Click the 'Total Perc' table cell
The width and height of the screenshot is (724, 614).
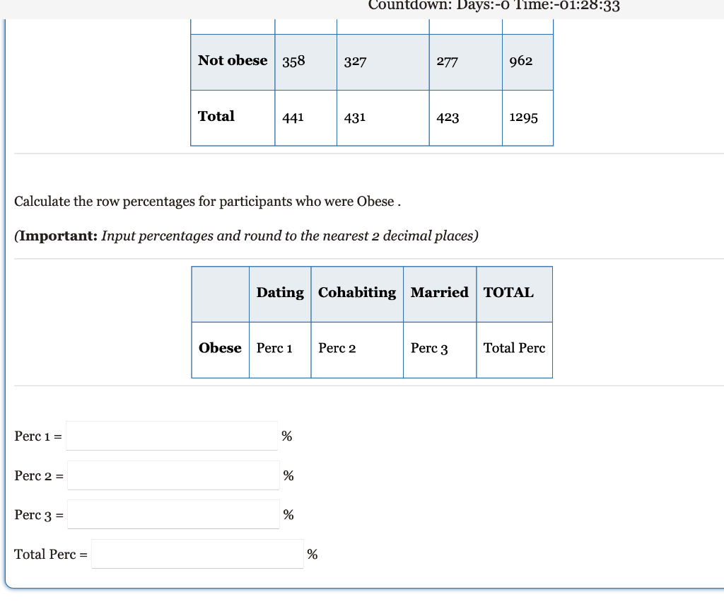[515, 349]
